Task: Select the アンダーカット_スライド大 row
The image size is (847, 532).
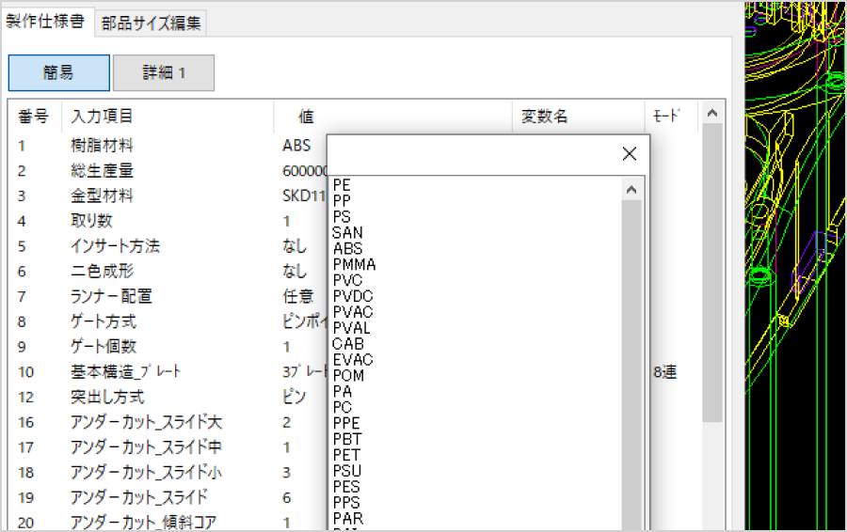Action: 146,421
